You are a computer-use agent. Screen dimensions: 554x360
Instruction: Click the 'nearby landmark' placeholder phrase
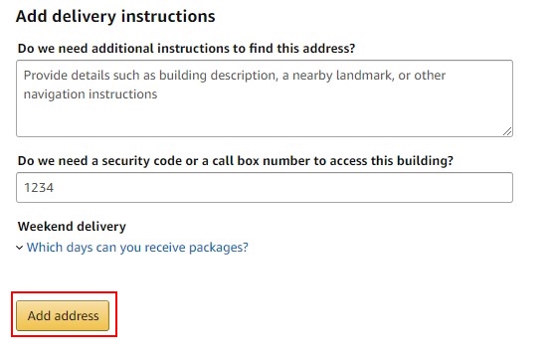tap(342, 76)
